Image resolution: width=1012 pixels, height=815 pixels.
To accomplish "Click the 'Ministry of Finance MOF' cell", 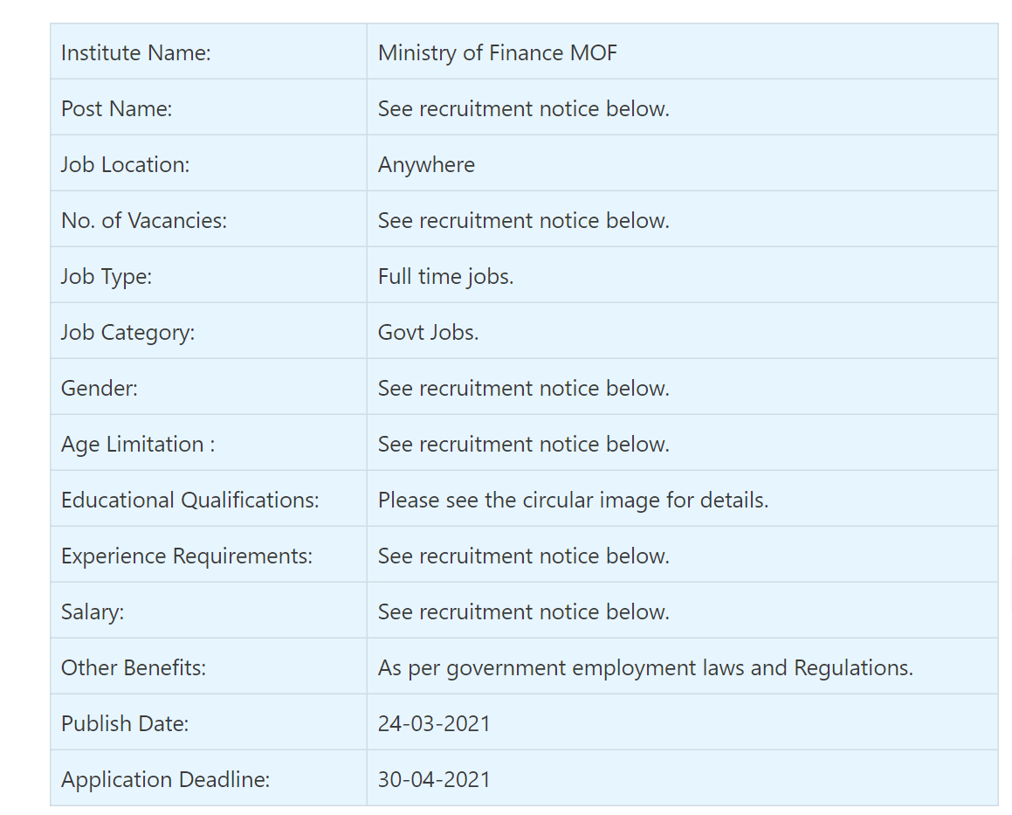I will (x=497, y=53).
